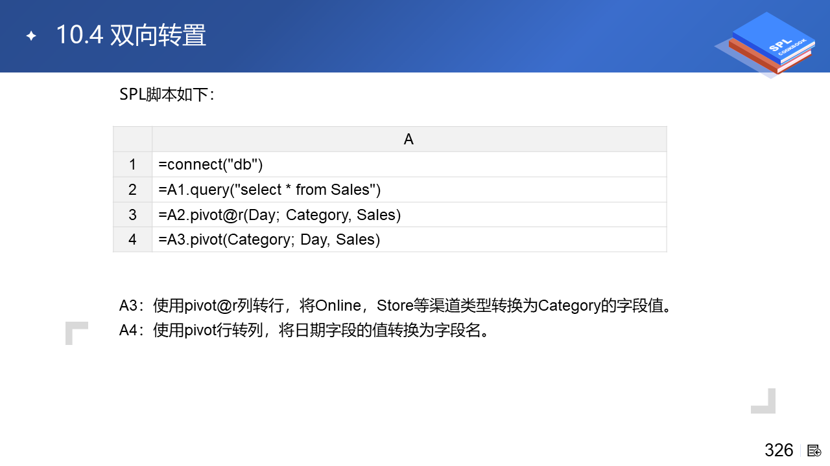This screenshot has height=466, width=830.
Task: Click the A3 explanation line about pivot@r
Action: [394, 305]
